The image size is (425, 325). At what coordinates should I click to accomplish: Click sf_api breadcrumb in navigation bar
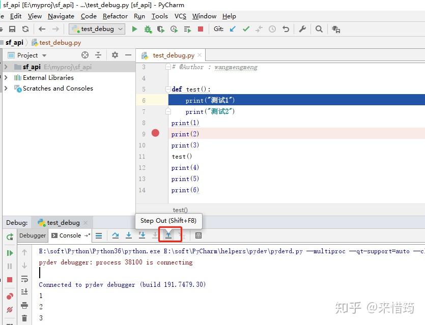14,43
